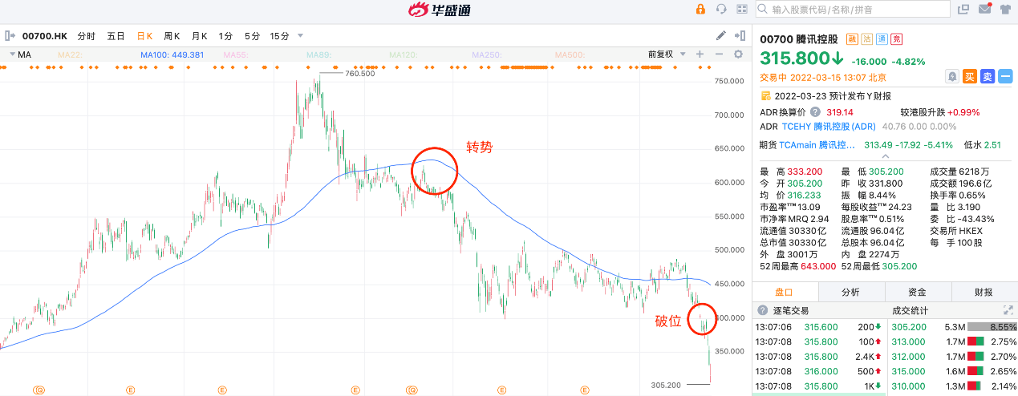Expand the trade panel fullscreen icon

(1008, 309)
